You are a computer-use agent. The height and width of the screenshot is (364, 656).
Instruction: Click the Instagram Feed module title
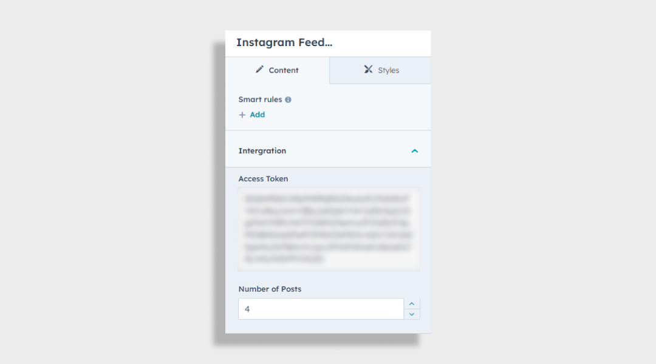coord(284,42)
